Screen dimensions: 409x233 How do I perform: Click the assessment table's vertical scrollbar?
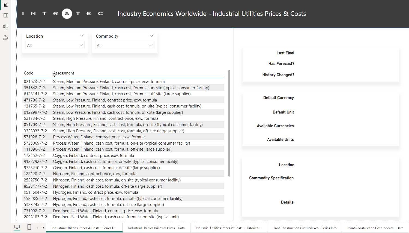click(x=229, y=123)
